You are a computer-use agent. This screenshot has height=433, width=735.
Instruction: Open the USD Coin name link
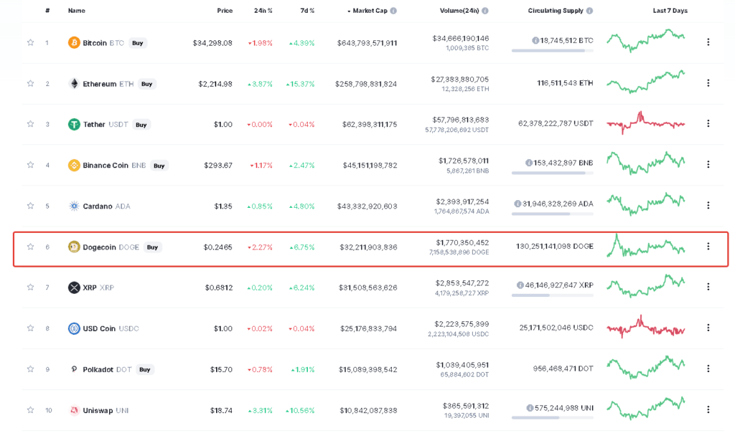(x=99, y=328)
